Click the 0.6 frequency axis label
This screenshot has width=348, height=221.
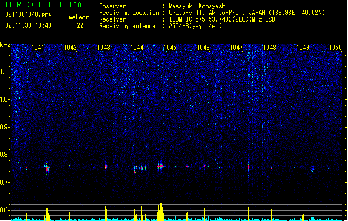pyautogui.click(x=4, y=210)
